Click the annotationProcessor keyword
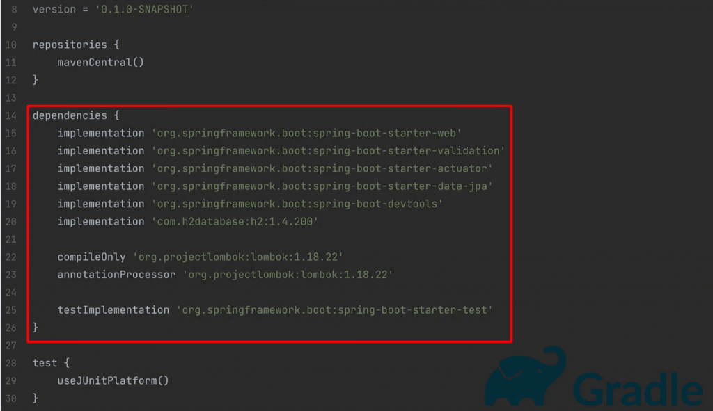Viewport: 713px width, 411px height. (x=116, y=275)
